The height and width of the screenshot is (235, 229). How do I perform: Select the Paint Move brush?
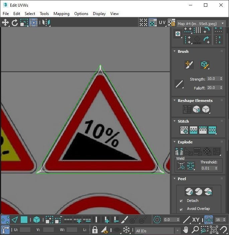(x=189, y=65)
